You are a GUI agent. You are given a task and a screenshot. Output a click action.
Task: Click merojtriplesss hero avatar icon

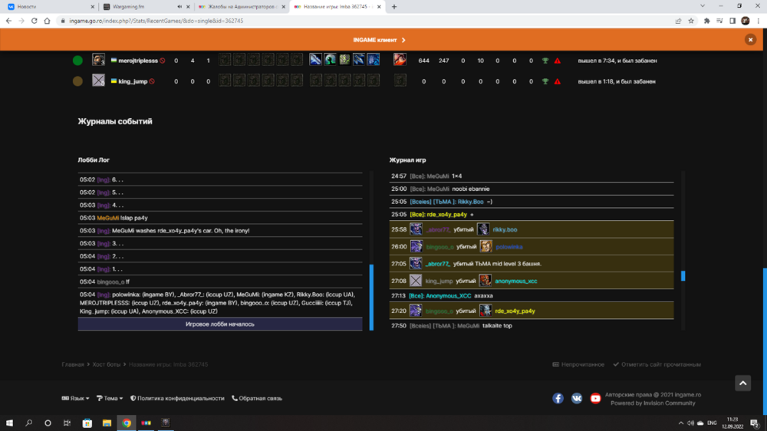coord(98,60)
